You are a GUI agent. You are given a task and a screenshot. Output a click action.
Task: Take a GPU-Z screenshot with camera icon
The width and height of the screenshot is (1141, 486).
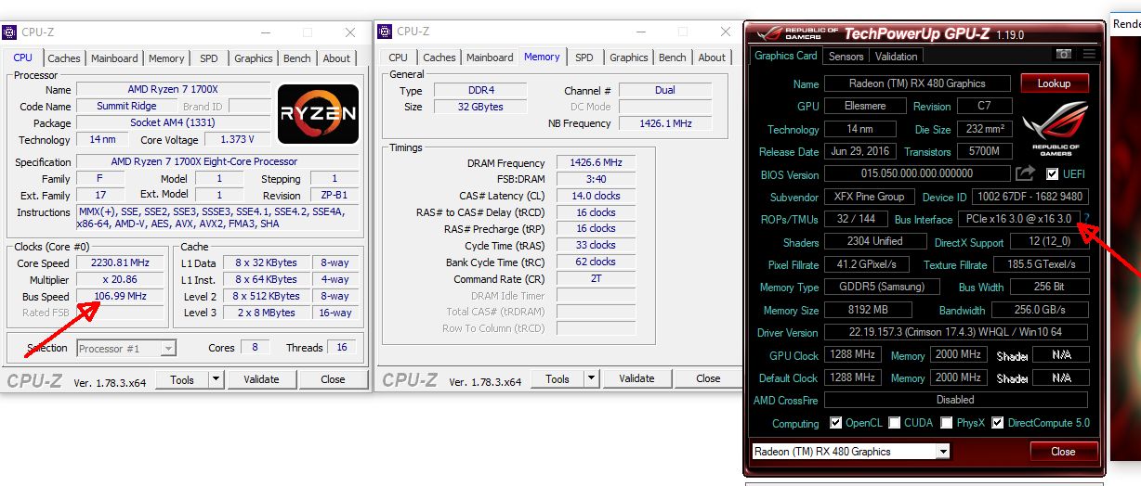pos(1064,56)
